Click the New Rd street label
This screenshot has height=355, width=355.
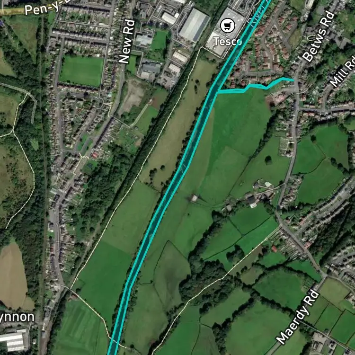(x=127, y=42)
